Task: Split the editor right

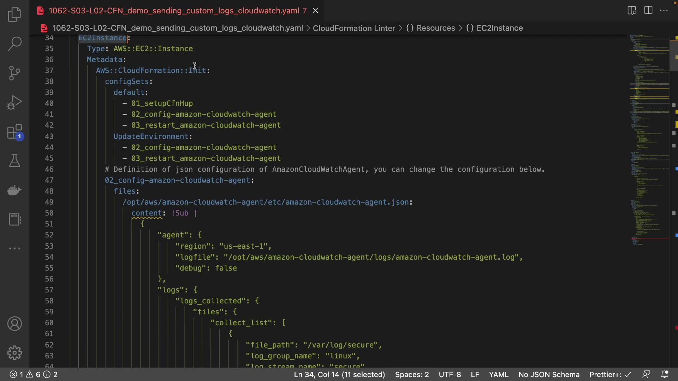Action: [x=648, y=10]
